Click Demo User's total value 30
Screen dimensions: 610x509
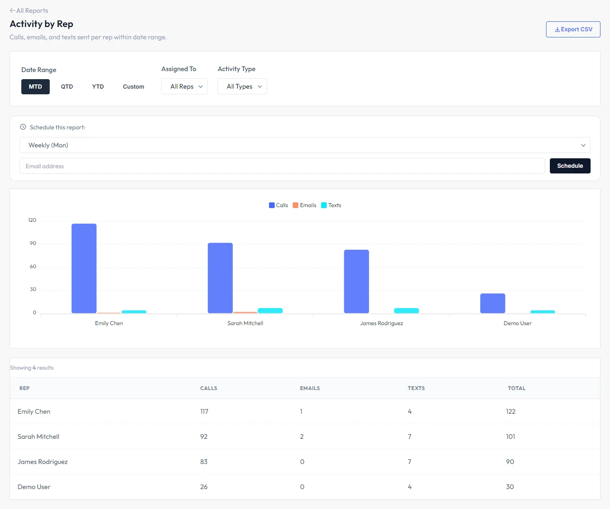pyautogui.click(x=510, y=487)
